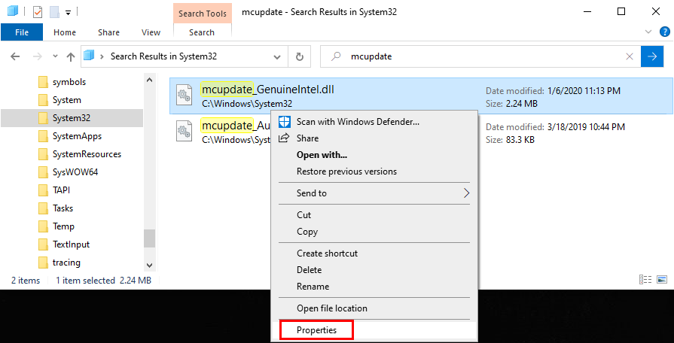674x343 pixels.
Task: Choose Cut in the context menu
Action: pyautogui.click(x=374, y=215)
